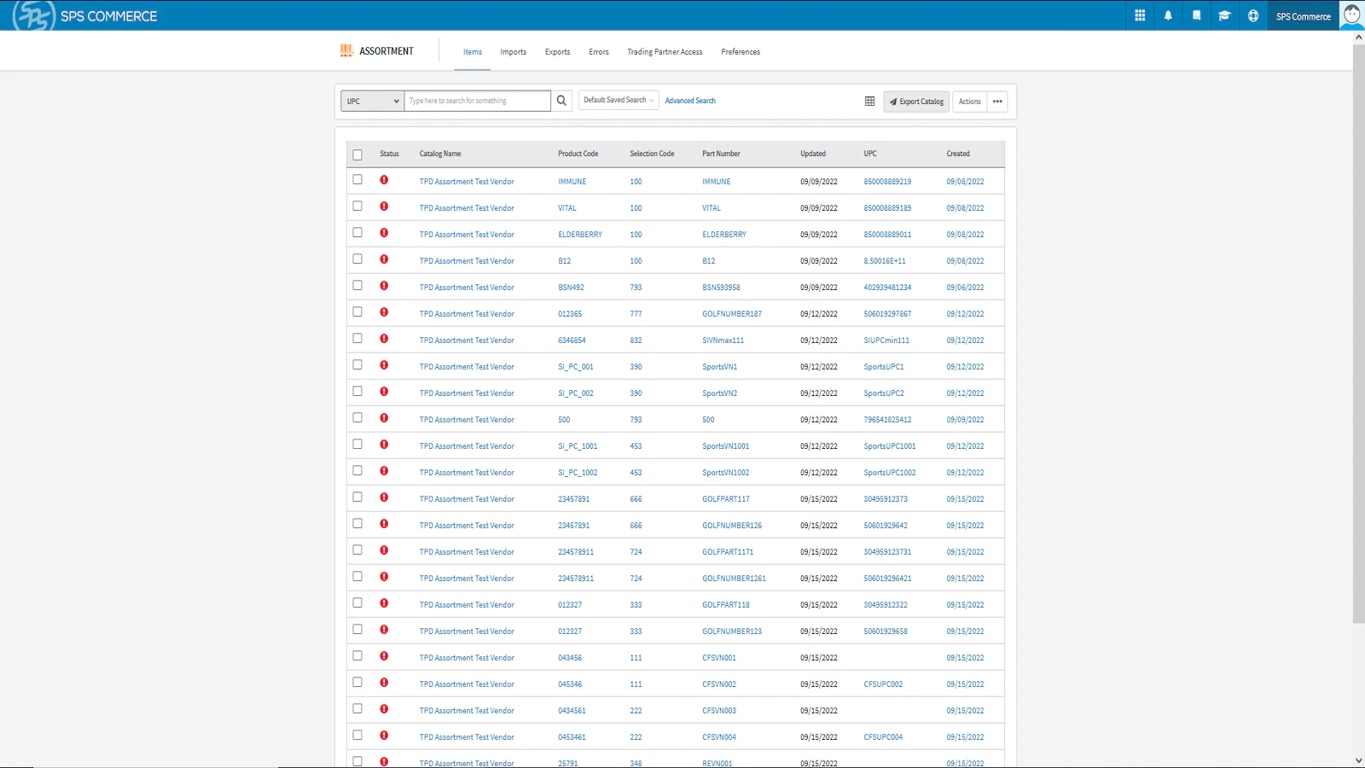1365x768 pixels.
Task: Check the checkbox for the ELDERBERRY row
Action: click(357, 233)
